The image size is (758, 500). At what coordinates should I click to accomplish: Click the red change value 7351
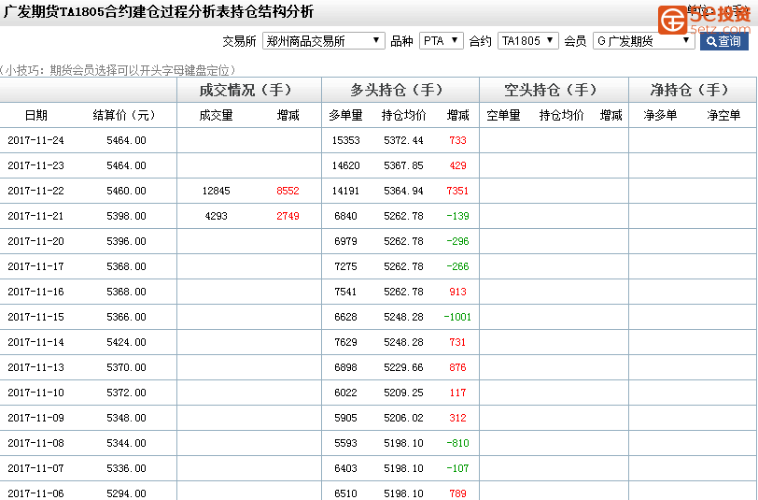tap(457, 191)
